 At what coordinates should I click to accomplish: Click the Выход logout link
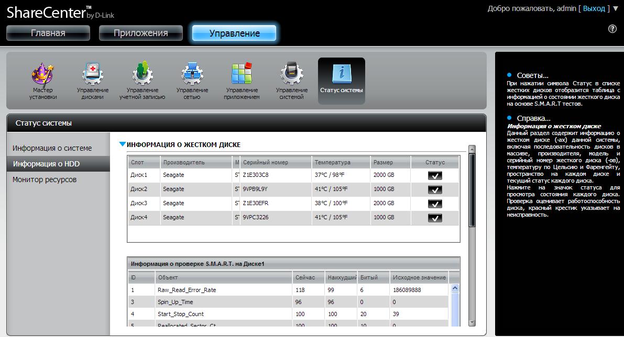tap(594, 8)
